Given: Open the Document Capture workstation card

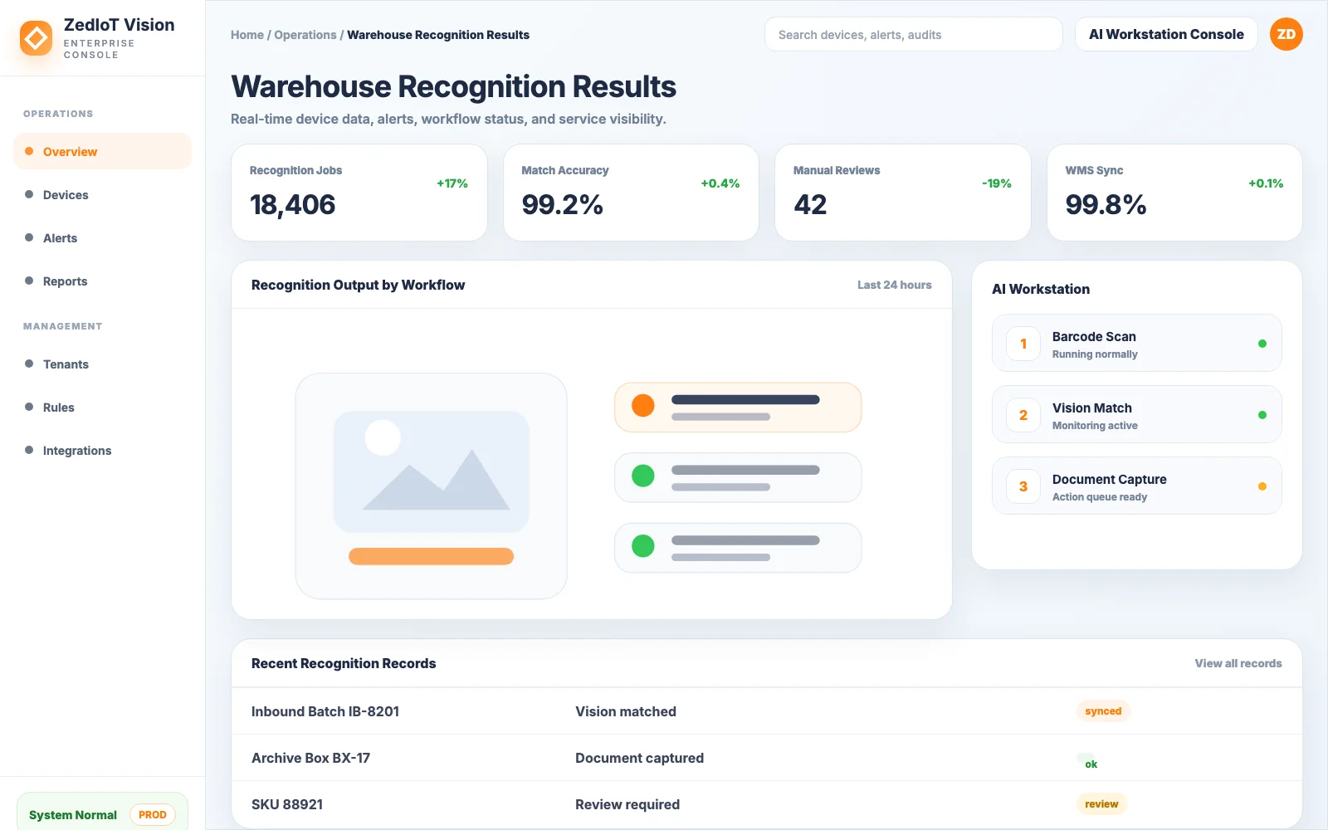Looking at the screenshot, I should point(1136,486).
